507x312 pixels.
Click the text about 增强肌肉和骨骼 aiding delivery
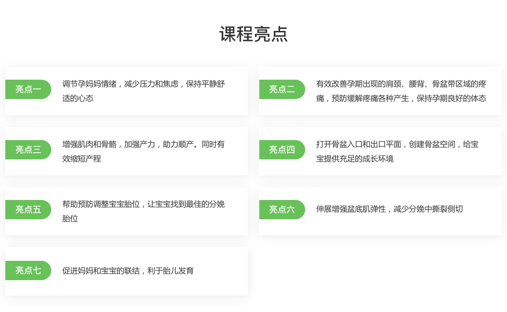click(143, 151)
